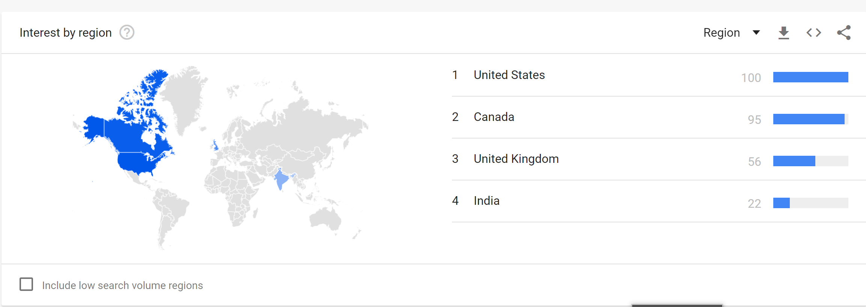Open help icon beside Interest by region
866x307 pixels.
pos(127,33)
